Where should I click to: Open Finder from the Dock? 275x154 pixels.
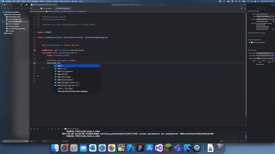click(x=55, y=148)
